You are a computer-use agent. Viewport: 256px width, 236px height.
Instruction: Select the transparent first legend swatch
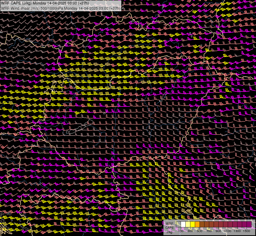[x=178, y=224]
